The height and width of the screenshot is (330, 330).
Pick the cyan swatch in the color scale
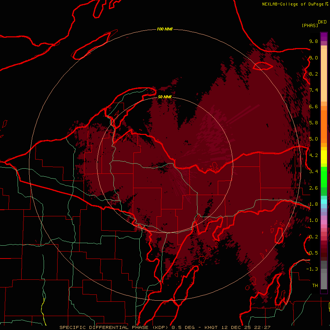324,202
